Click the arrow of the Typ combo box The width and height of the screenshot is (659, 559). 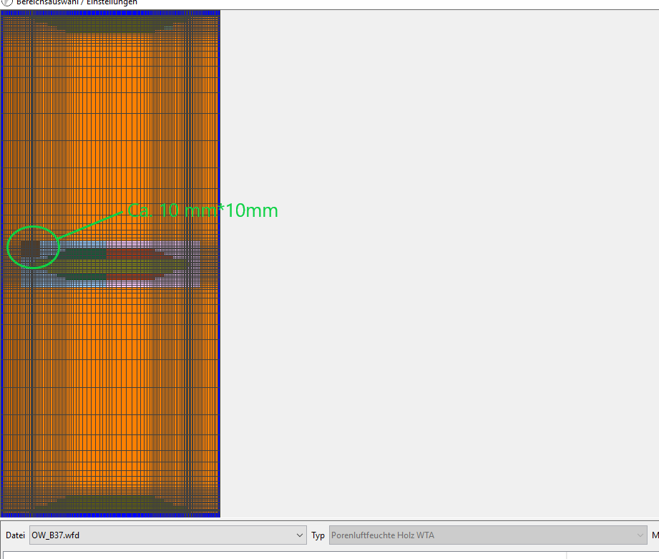[640, 535]
